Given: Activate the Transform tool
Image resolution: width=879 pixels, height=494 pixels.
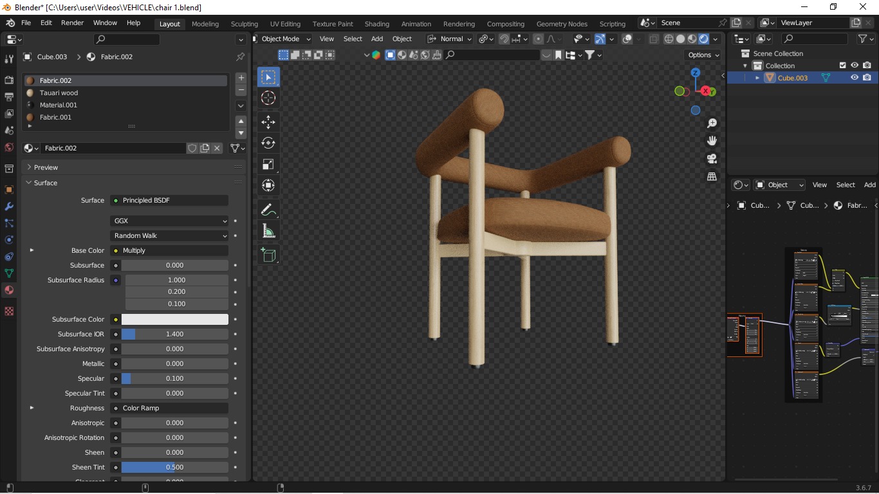Looking at the screenshot, I should (x=268, y=185).
